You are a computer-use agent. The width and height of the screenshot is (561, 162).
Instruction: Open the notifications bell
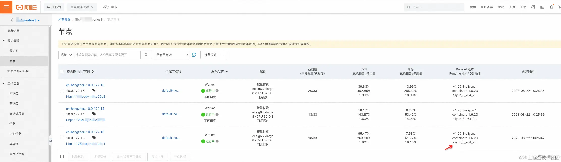(x=551, y=7)
